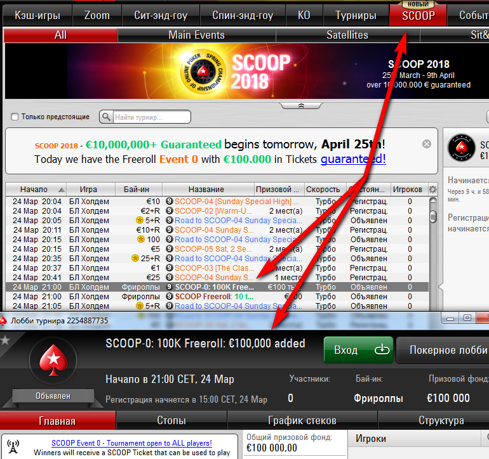Toggle favorite star in tournament lobby
Screen dimensions: 489x459
(x=5, y=340)
